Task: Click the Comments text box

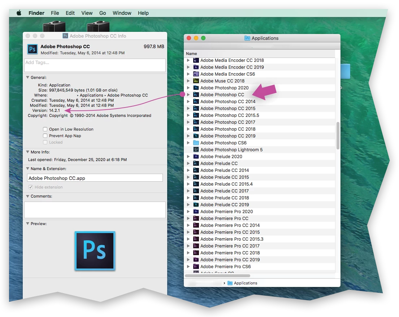Action: click(95, 210)
